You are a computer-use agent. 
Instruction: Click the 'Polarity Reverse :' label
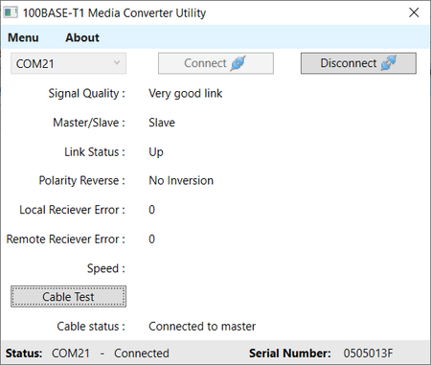81,181
